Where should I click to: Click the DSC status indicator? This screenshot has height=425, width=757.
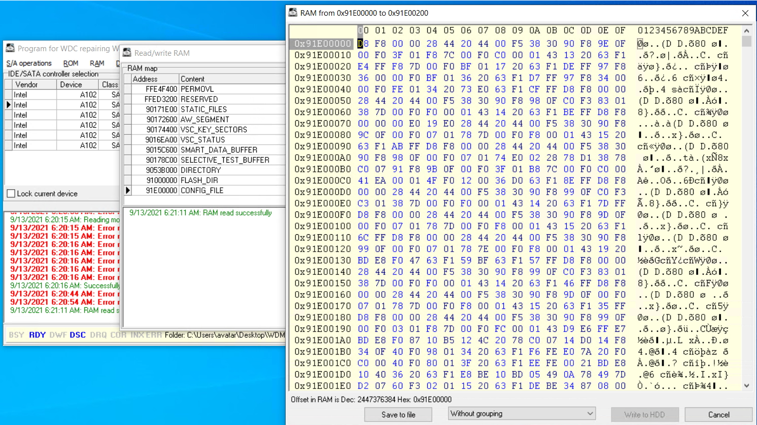pyautogui.click(x=78, y=335)
